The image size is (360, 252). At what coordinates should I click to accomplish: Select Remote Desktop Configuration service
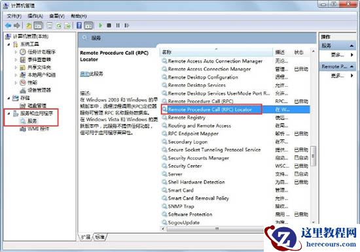point(203,77)
